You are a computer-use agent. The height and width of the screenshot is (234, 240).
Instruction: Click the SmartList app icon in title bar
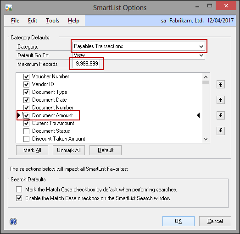tap(9, 7)
